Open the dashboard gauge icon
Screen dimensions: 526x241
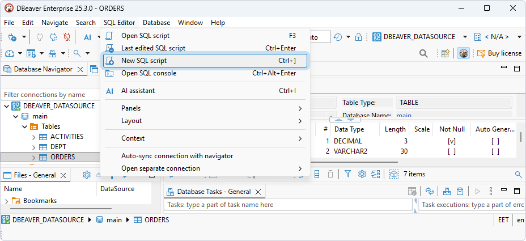(x=10, y=53)
